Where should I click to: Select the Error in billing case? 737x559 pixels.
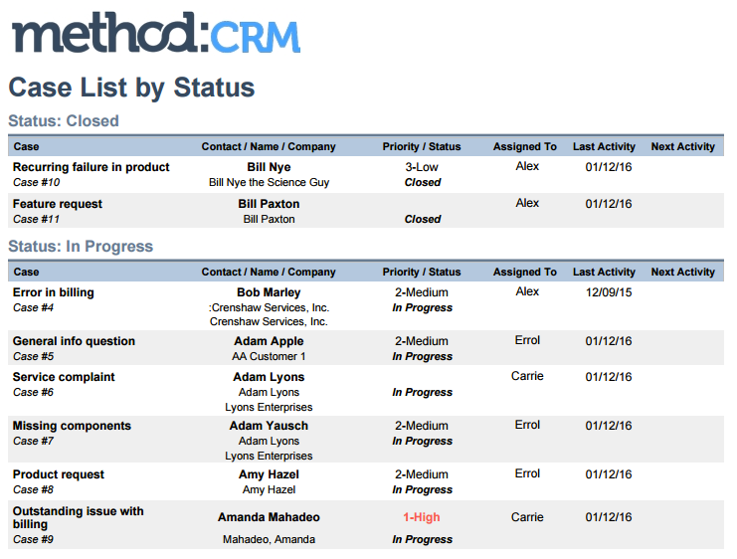pyautogui.click(x=53, y=292)
